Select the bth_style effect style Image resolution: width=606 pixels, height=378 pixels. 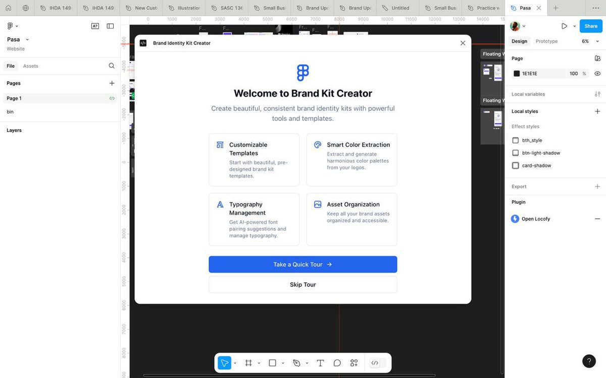click(x=532, y=141)
